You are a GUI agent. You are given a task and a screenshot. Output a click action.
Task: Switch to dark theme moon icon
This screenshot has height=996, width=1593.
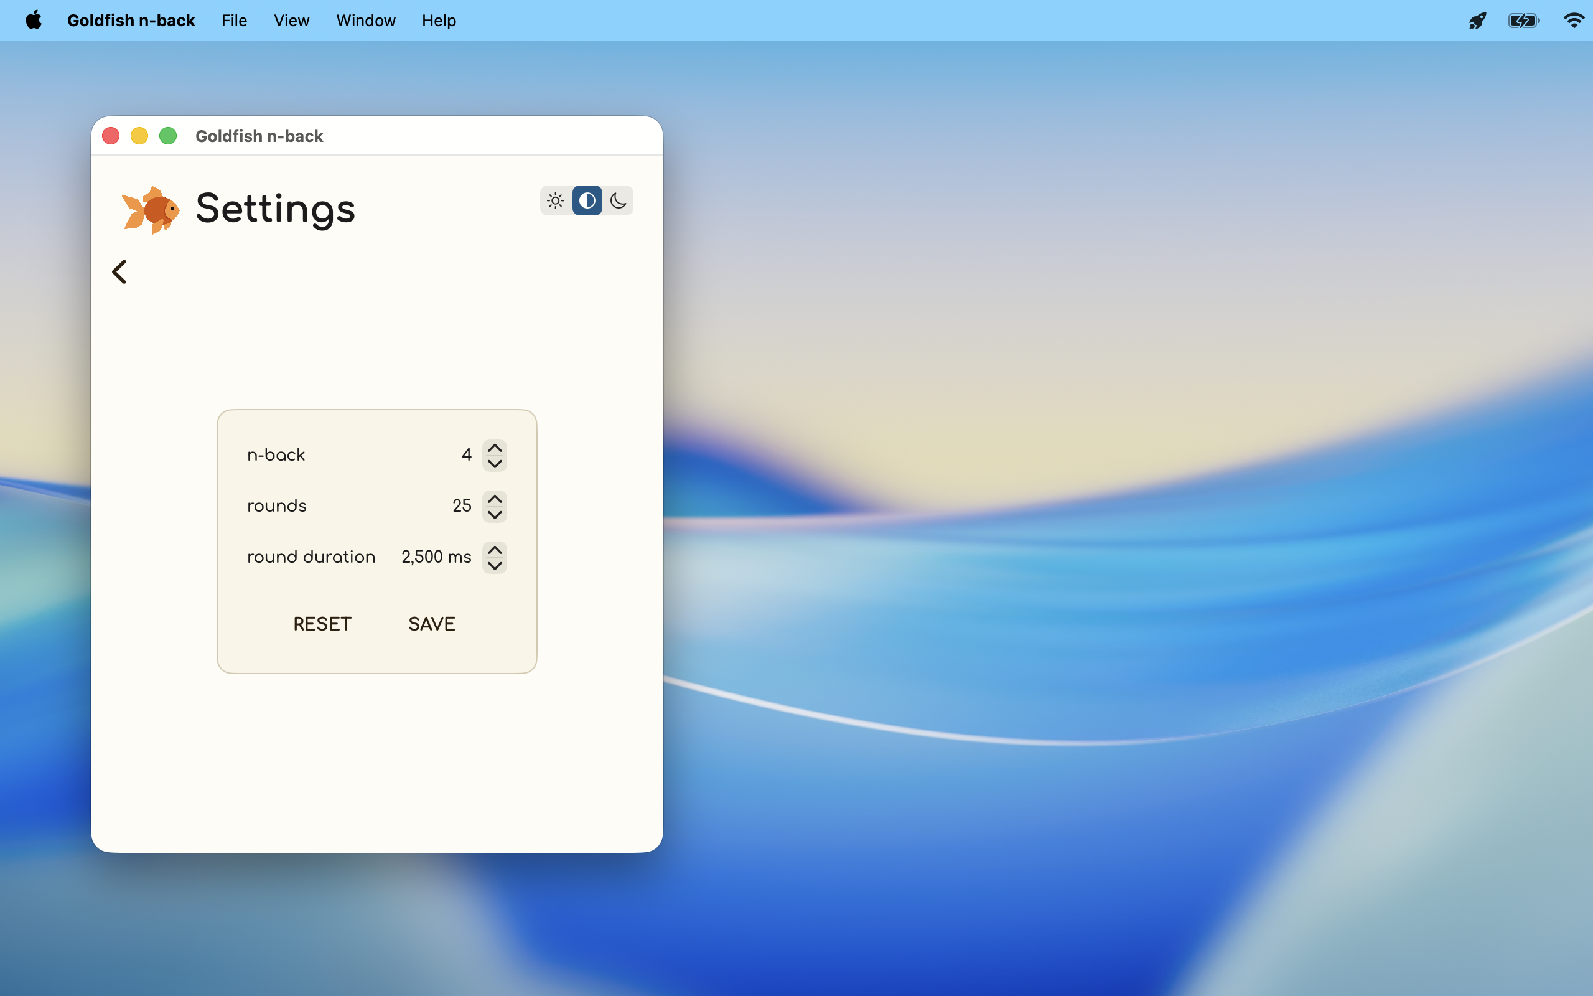click(x=618, y=200)
